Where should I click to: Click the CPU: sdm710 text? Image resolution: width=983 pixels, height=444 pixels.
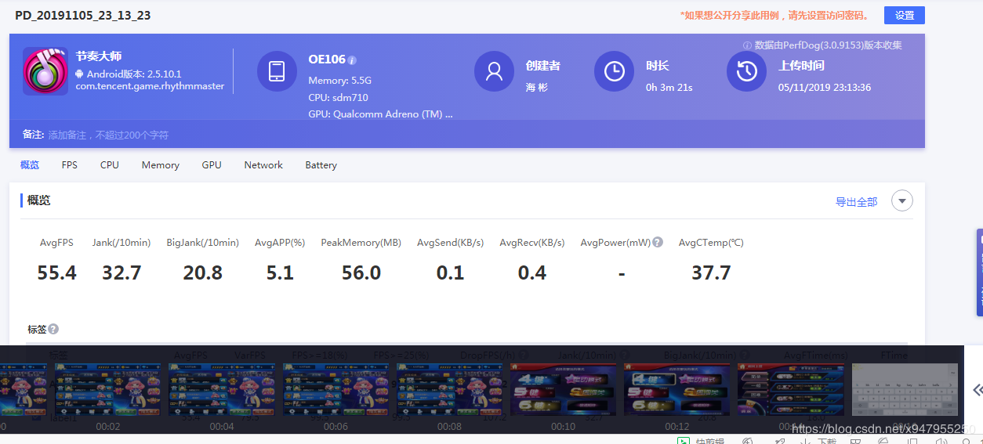(x=339, y=98)
